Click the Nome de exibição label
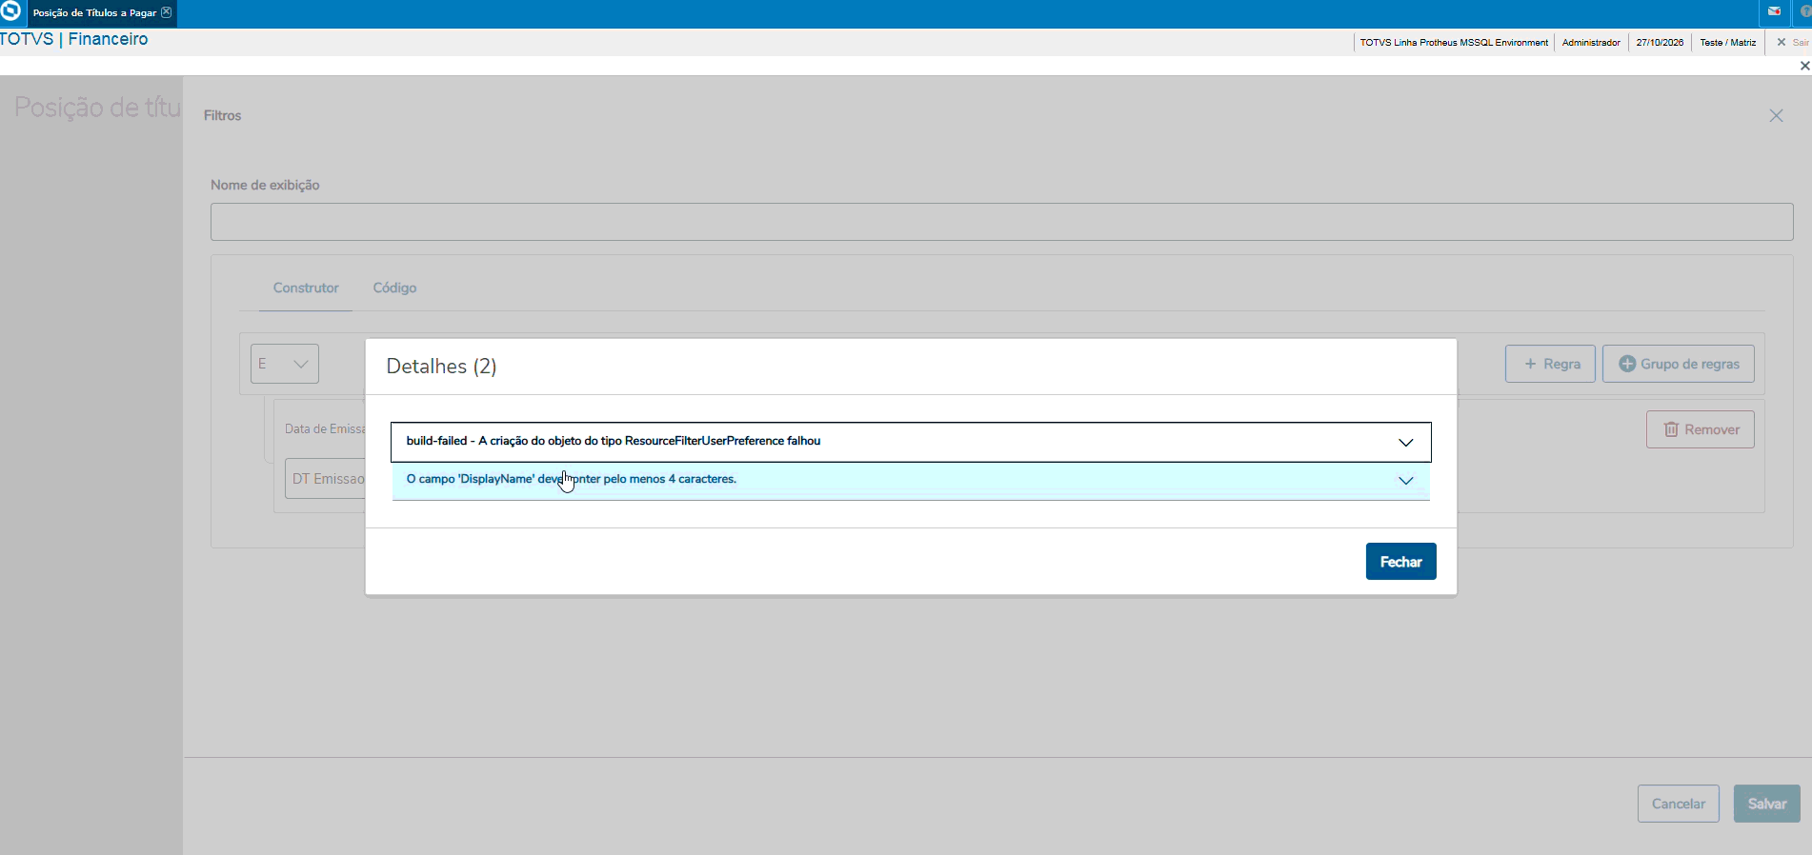The height and width of the screenshot is (855, 1812). [x=265, y=185]
